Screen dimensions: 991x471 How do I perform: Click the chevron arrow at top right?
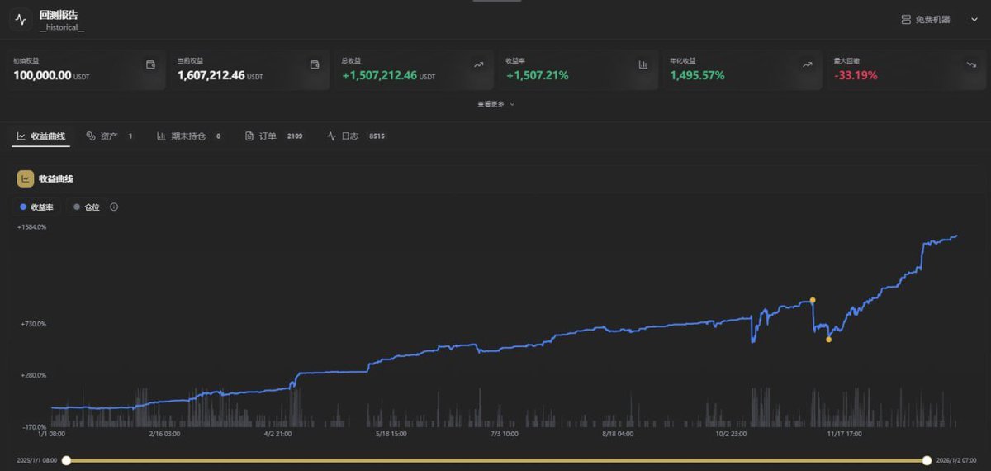pyautogui.click(x=972, y=19)
